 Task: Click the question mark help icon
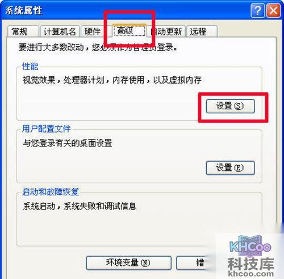coord(257,10)
